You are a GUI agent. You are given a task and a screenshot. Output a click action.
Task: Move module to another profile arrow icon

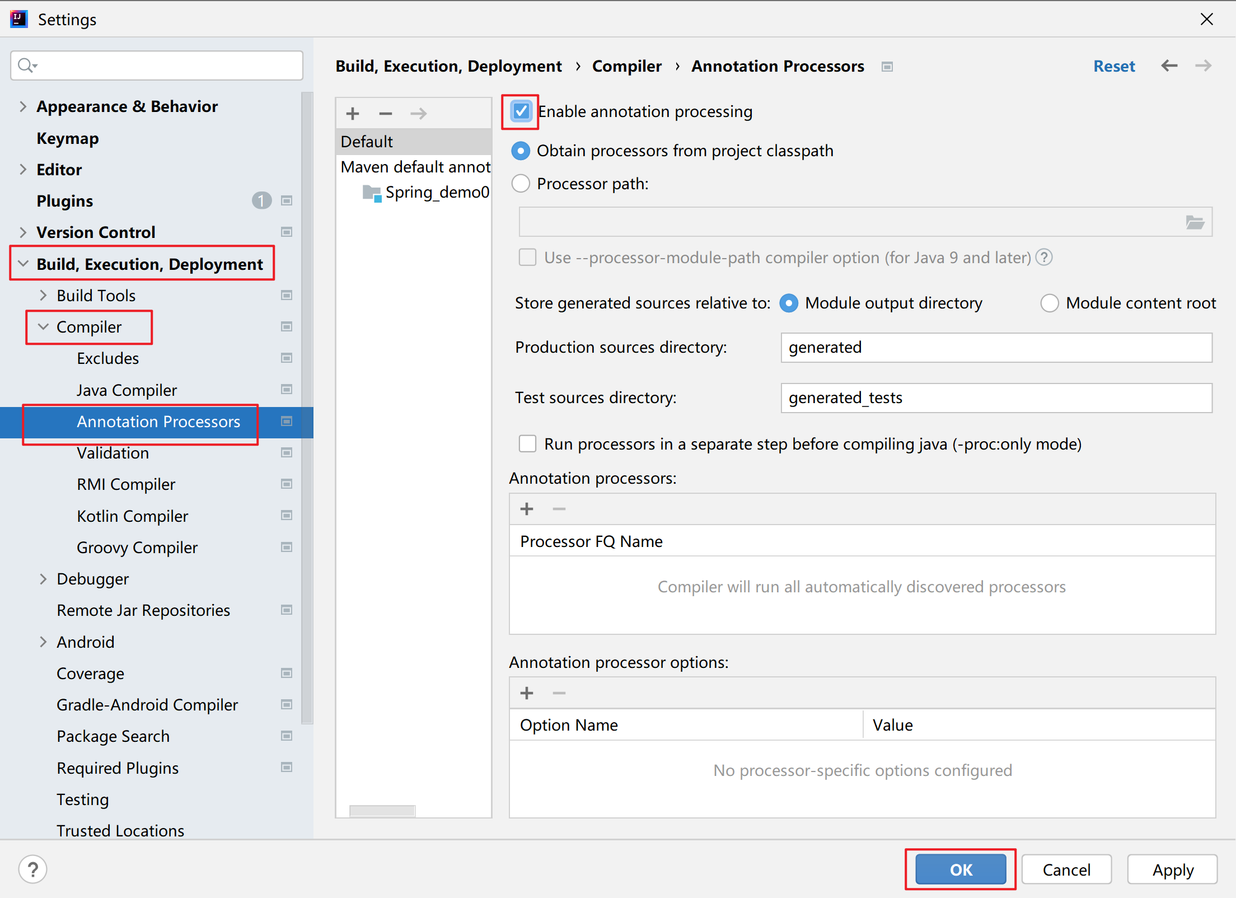(x=419, y=114)
